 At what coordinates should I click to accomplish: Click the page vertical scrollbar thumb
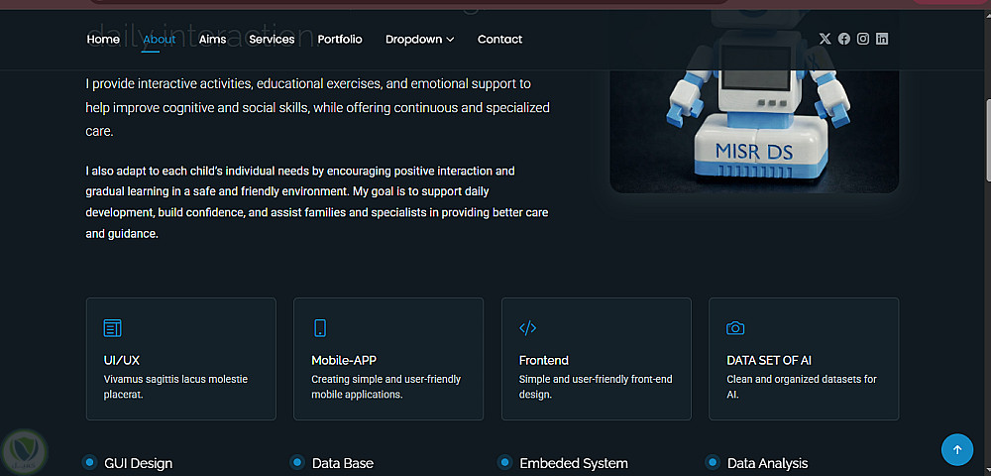point(987,139)
